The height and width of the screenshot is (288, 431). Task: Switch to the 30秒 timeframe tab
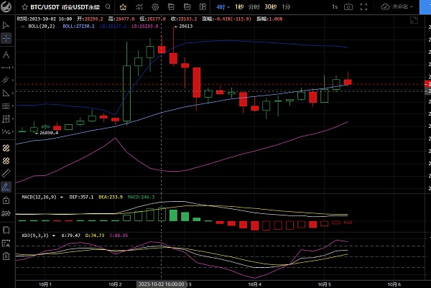pos(271,7)
